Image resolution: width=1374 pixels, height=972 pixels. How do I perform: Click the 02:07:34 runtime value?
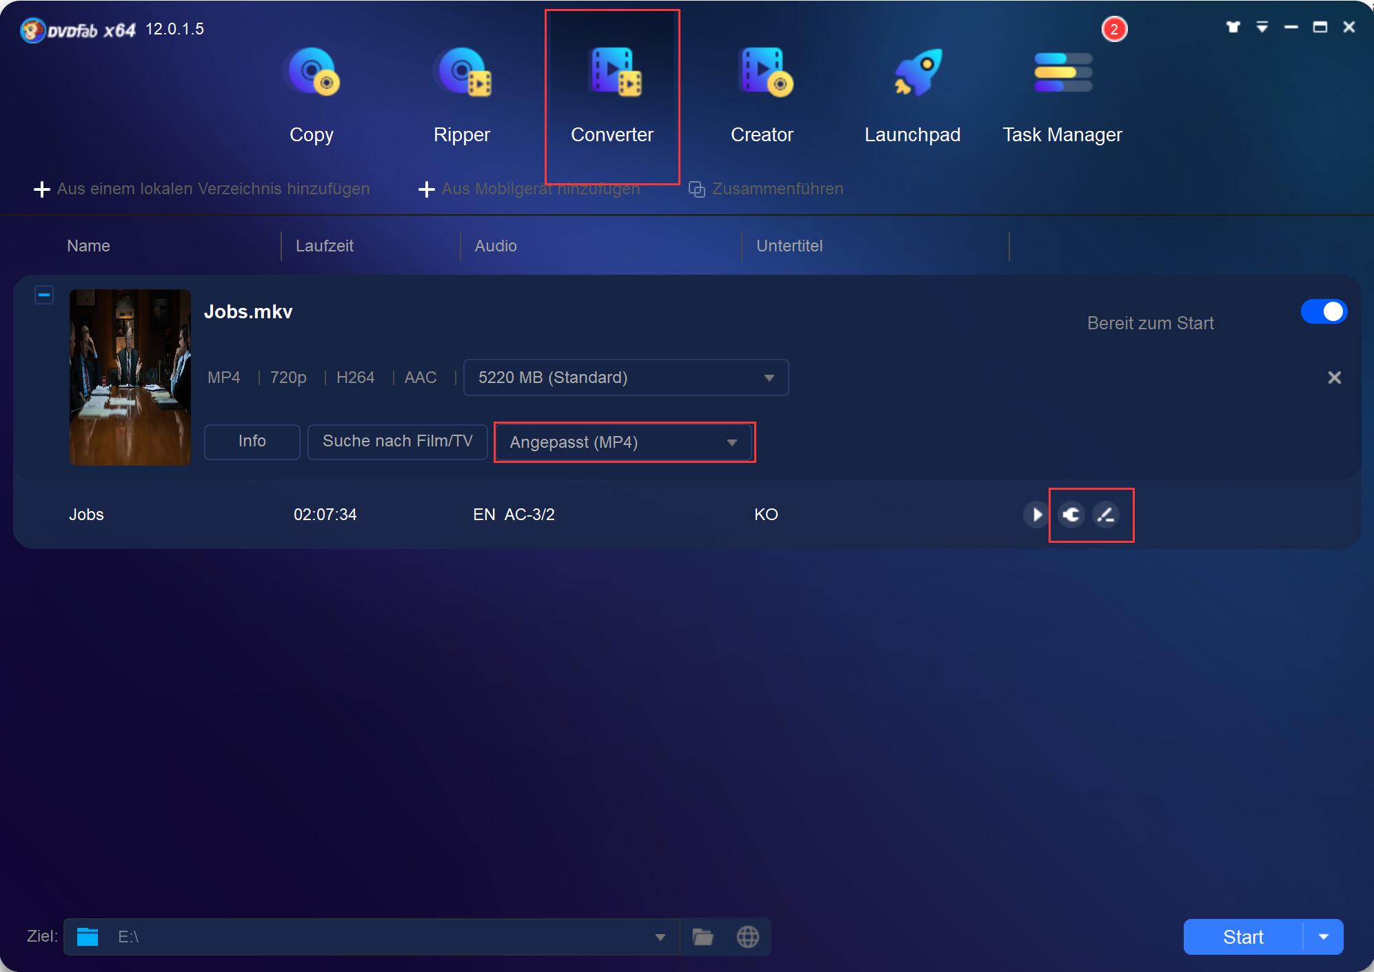coord(325,515)
